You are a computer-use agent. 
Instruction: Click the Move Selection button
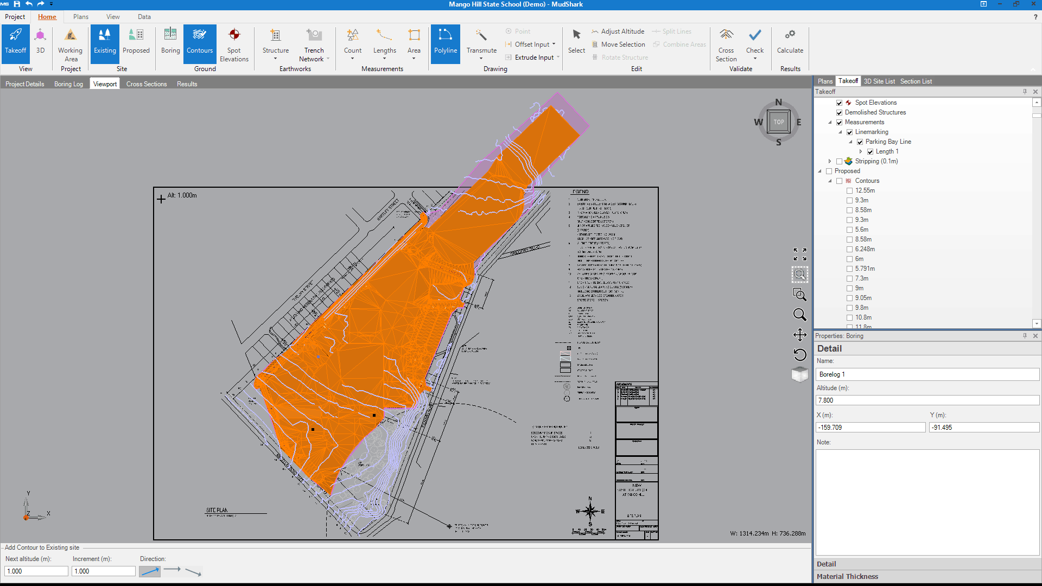619,44
